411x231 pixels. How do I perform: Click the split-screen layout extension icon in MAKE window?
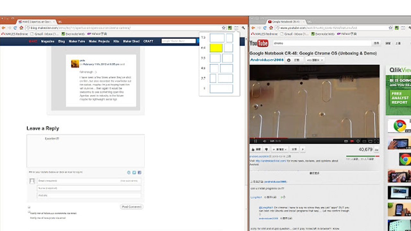[x=236, y=28]
